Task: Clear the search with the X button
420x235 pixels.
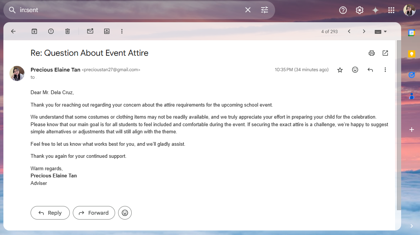Action: point(248,10)
